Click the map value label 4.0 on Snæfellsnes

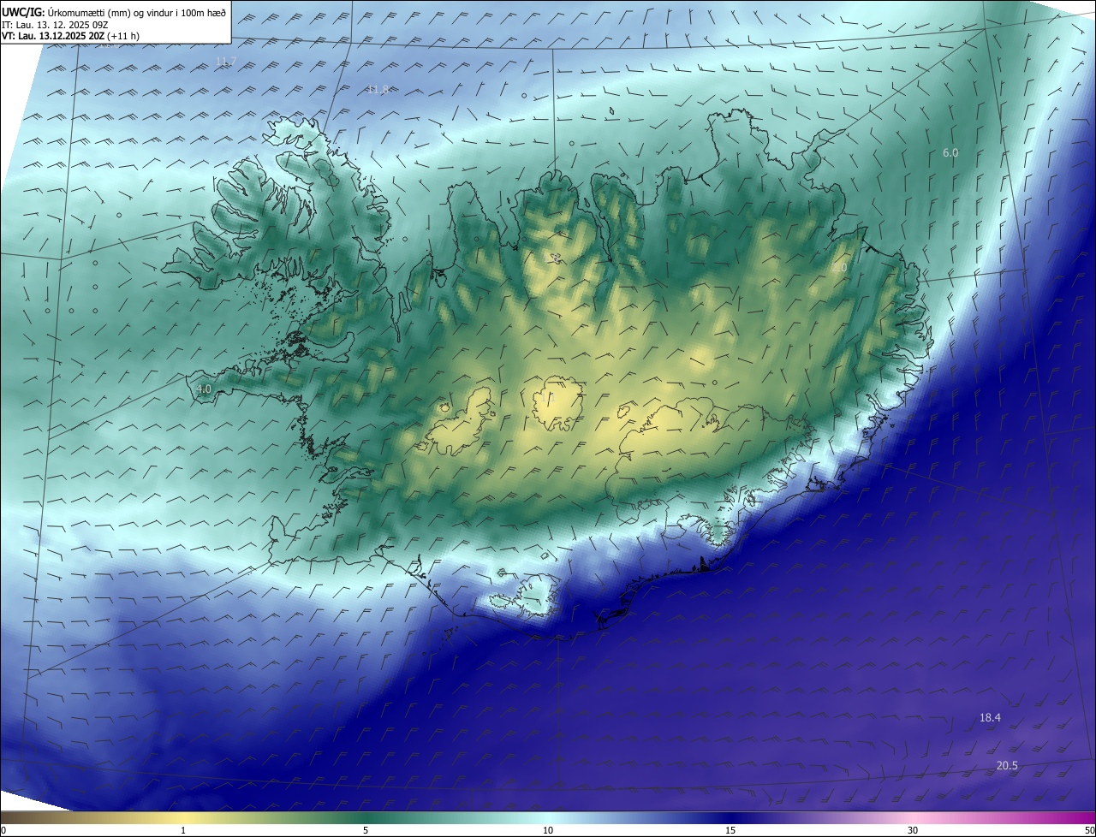[203, 389]
